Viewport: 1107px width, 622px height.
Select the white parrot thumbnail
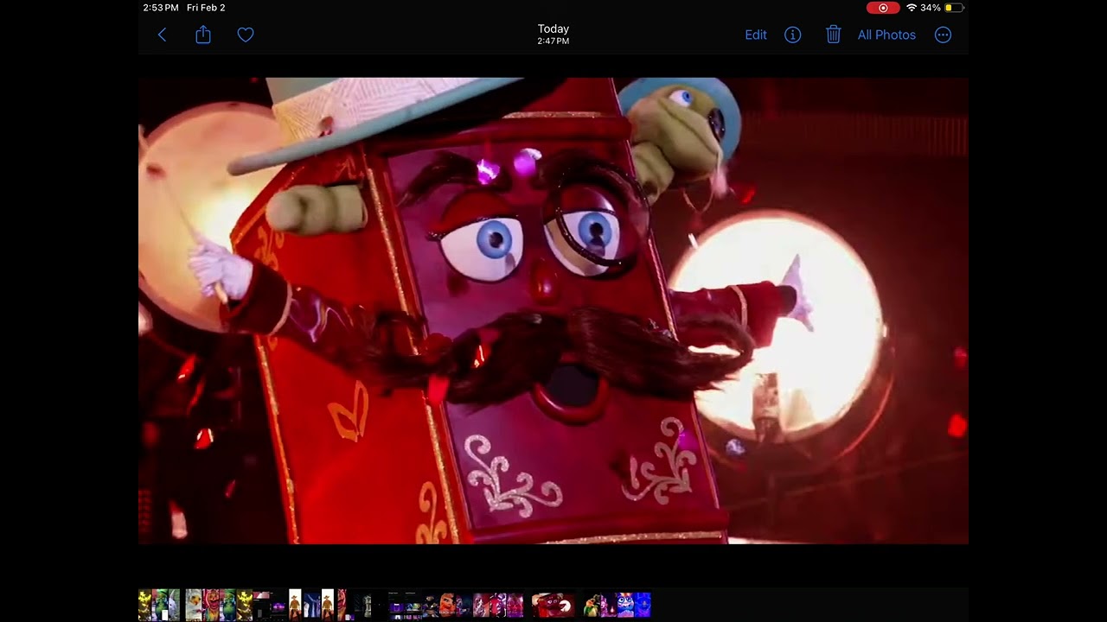[x=193, y=605]
